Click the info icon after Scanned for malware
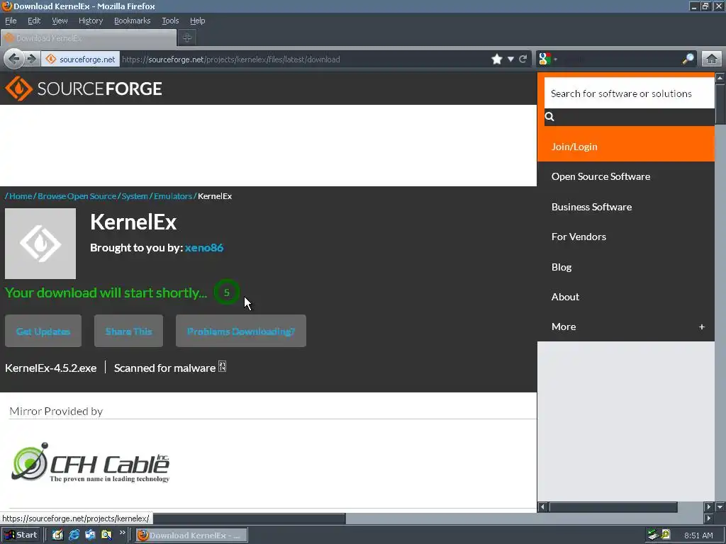 pos(222,367)
